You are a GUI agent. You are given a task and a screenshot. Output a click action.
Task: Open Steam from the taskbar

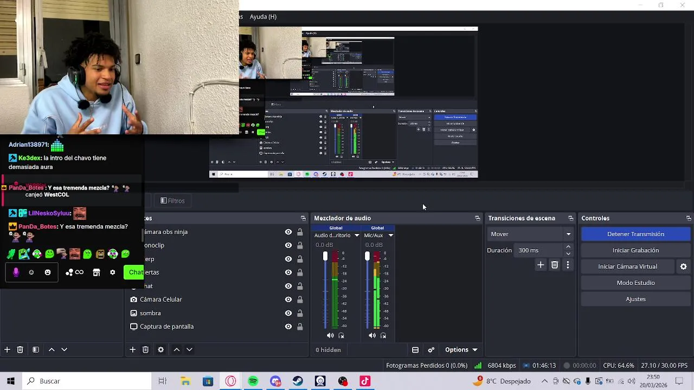click(298, 381)
